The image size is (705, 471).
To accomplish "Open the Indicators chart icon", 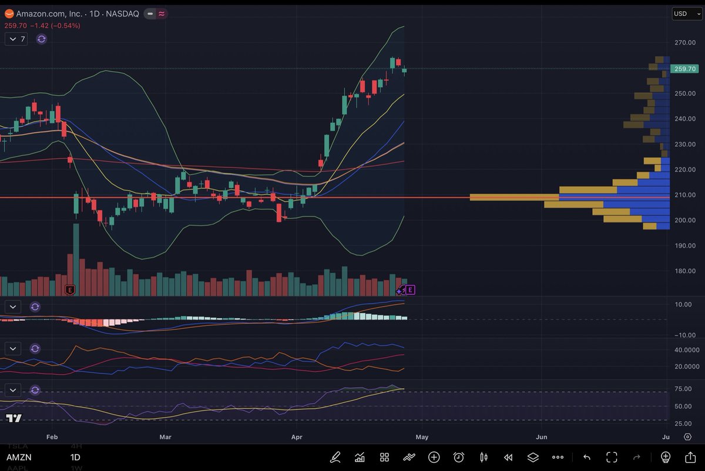I will (360, 457).
